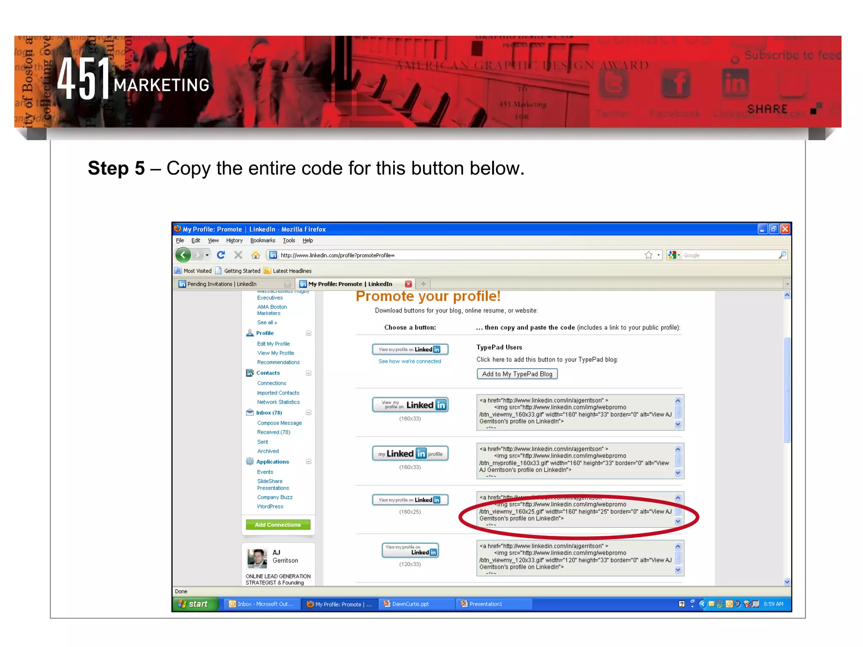Open the Getting Started bookmark
Screen dimensions: 863x647
(238, 271)
